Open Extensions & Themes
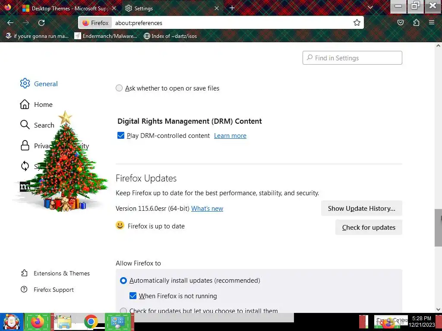 click(x=55, y=273)
